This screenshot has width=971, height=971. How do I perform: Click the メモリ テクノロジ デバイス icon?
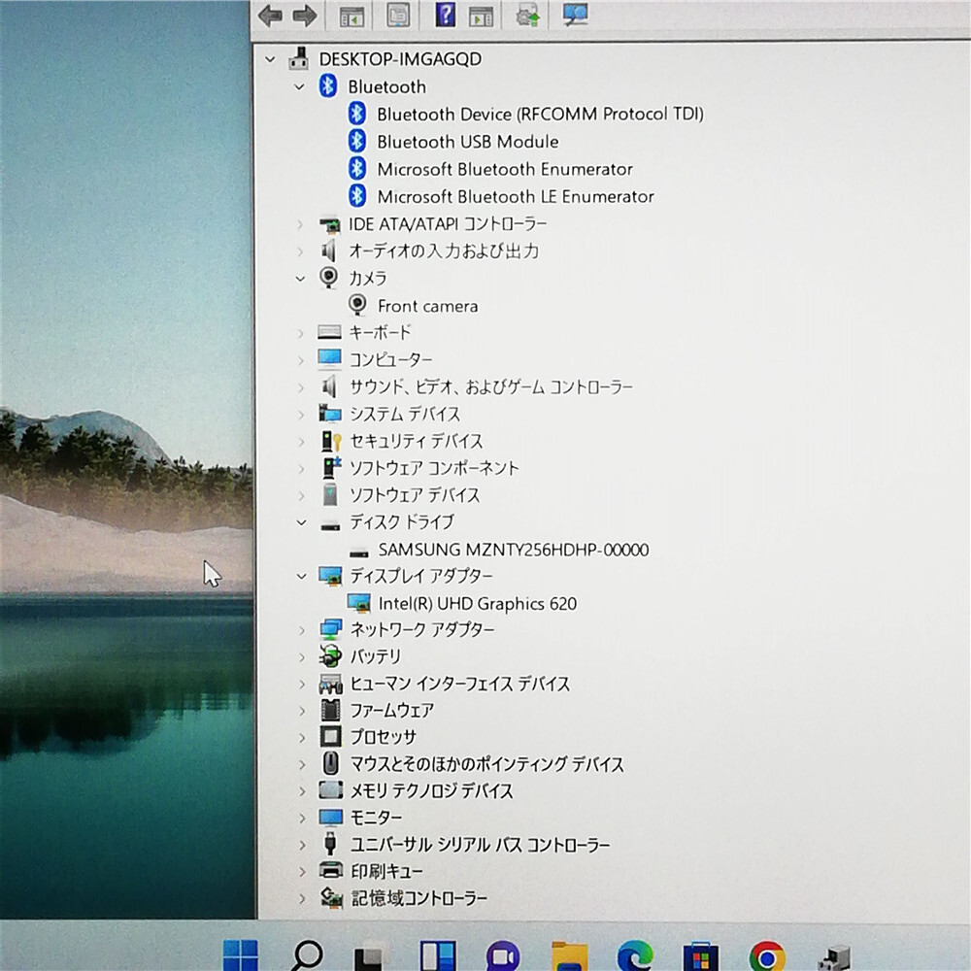pos(331,790)
